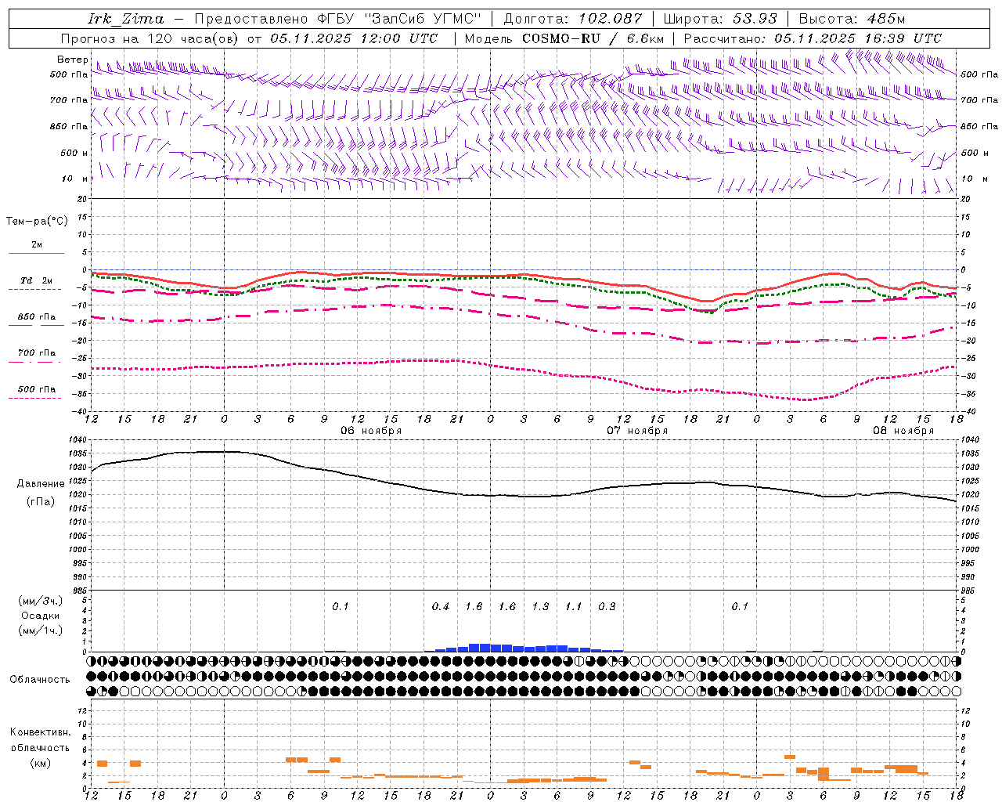Click the 'Td 2м' dew point legend label
This screenshot has width=1002, height=802.
(x=37, y=280)
